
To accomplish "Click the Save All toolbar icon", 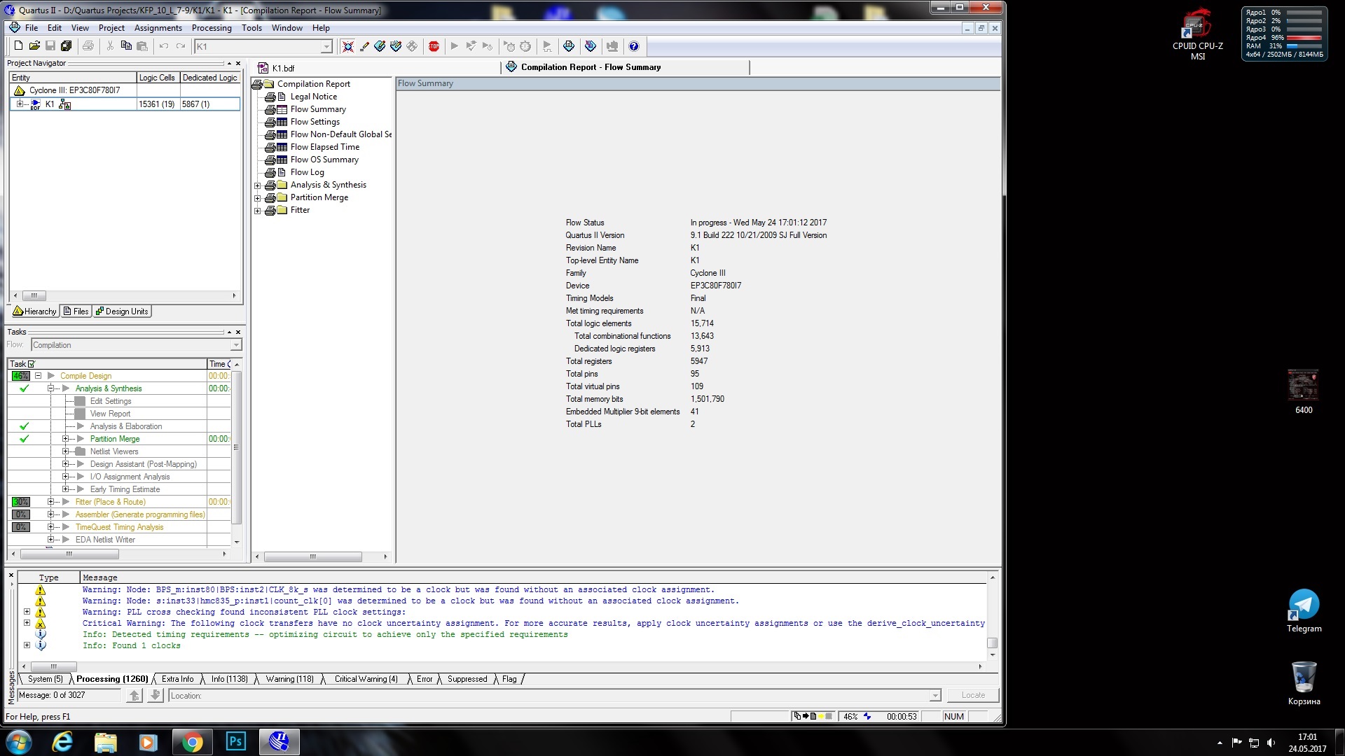I will tap(67, 46).
